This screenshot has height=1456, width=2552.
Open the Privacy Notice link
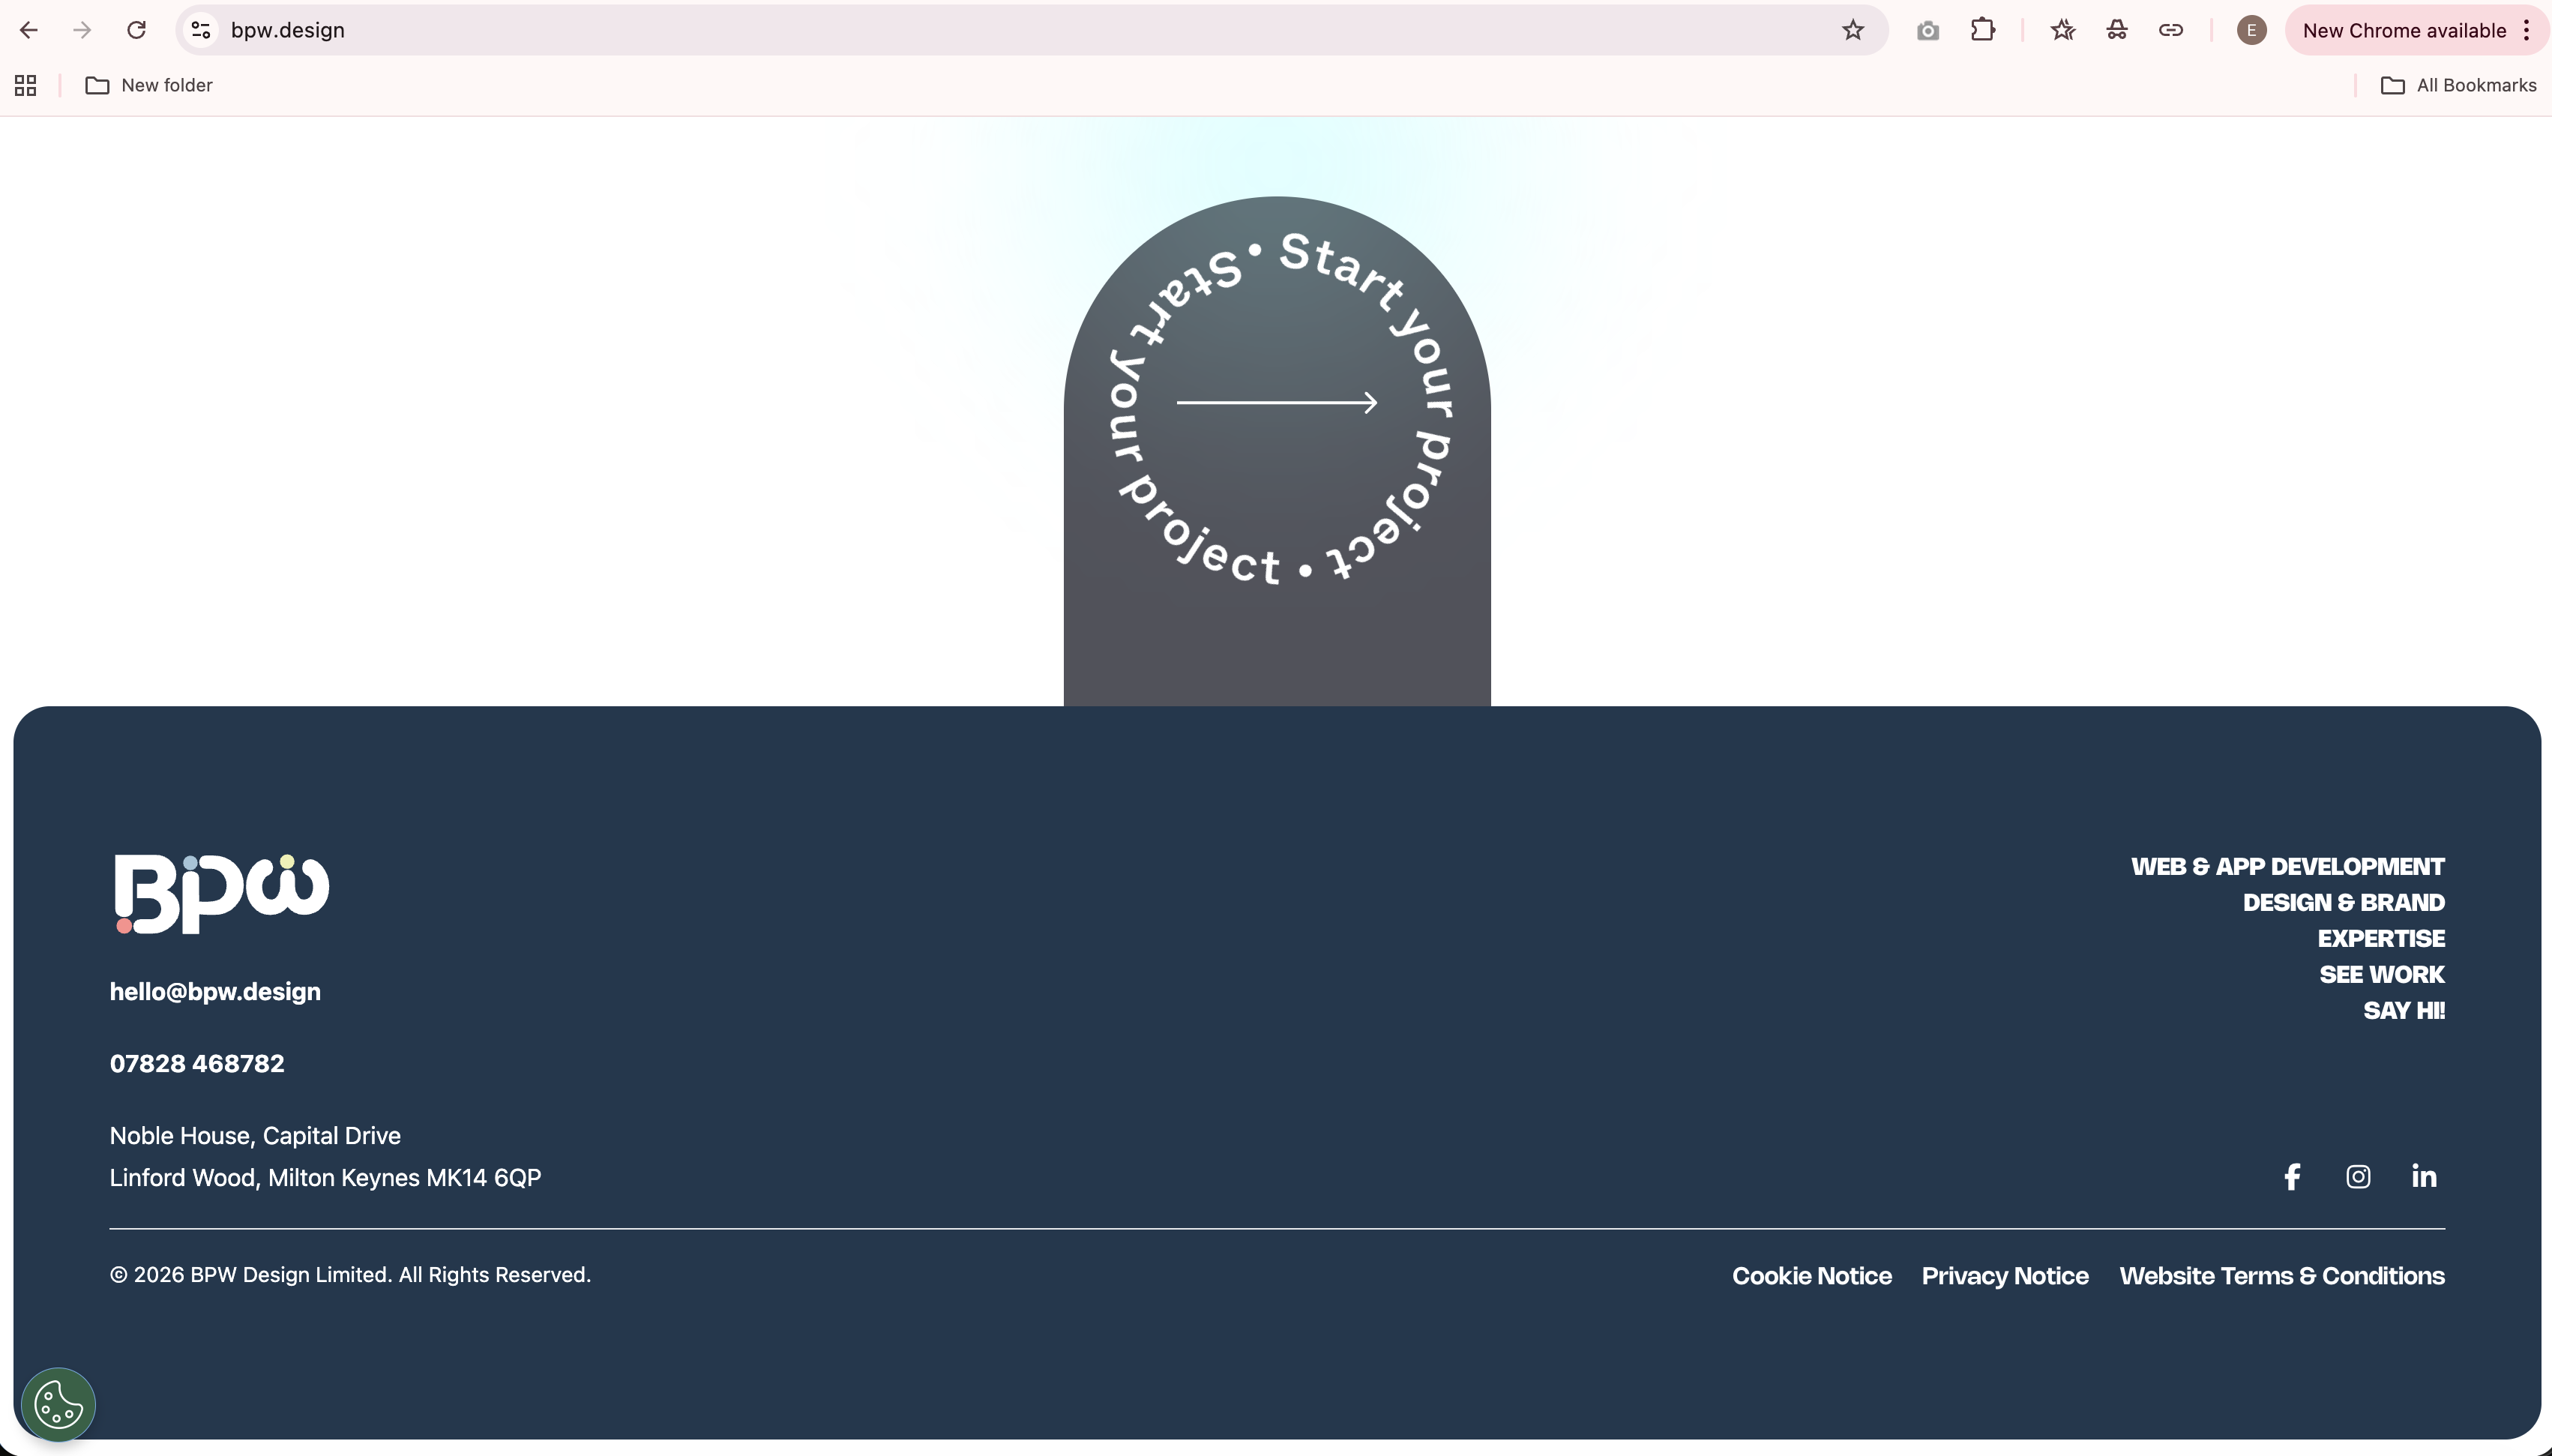pos(2004,1275)
